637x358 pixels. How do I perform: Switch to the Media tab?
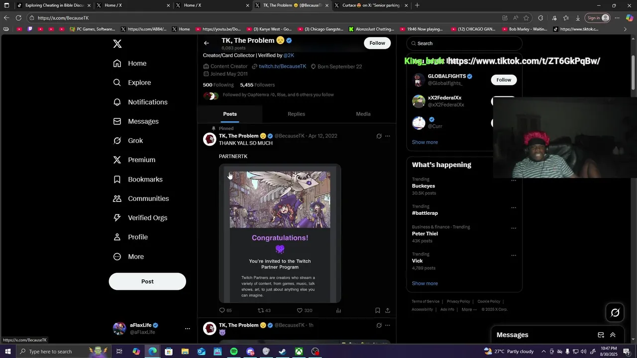tap(363, 114)
